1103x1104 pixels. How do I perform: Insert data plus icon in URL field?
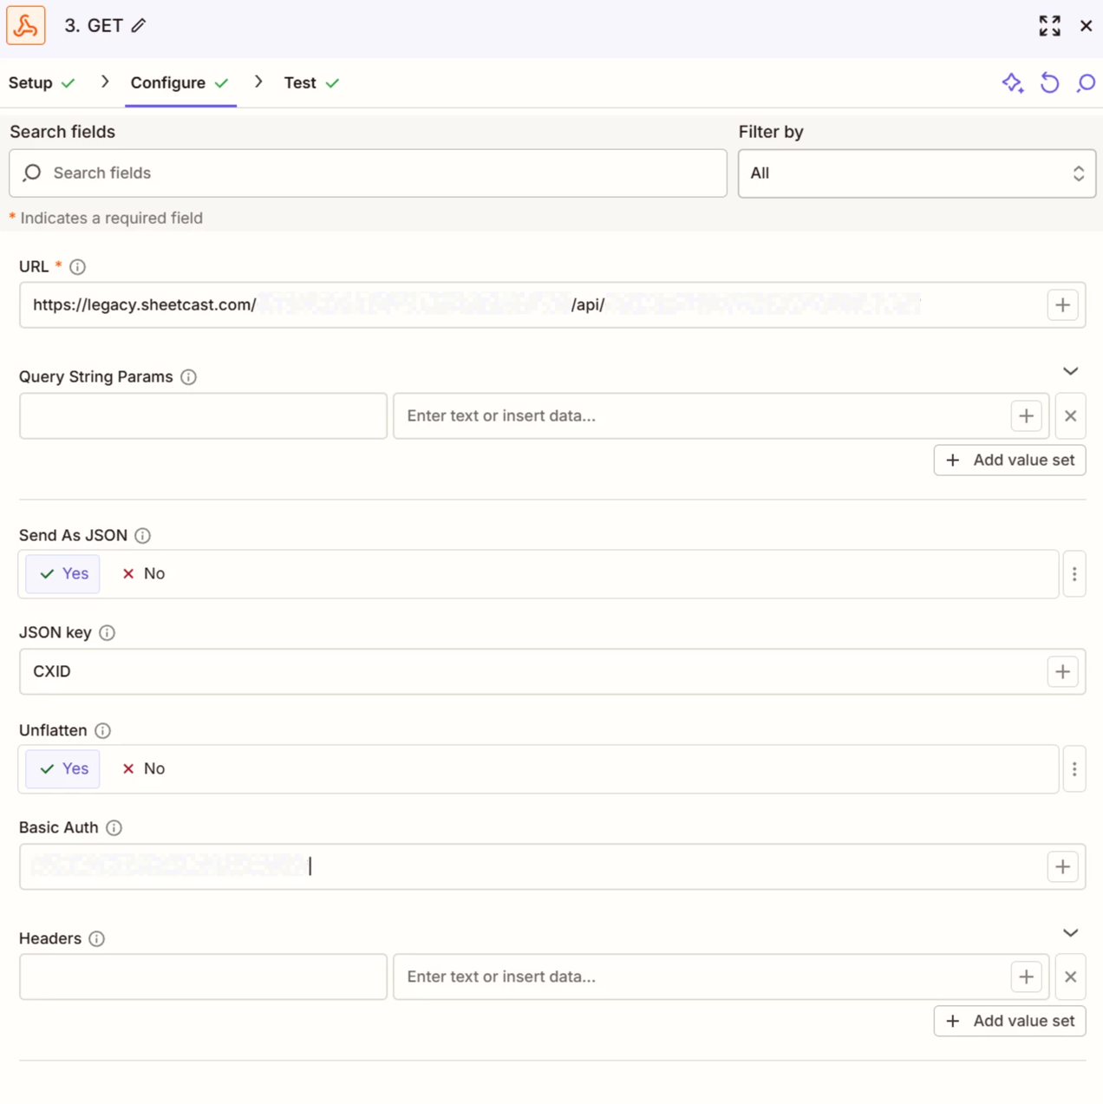click(1062, 305)
